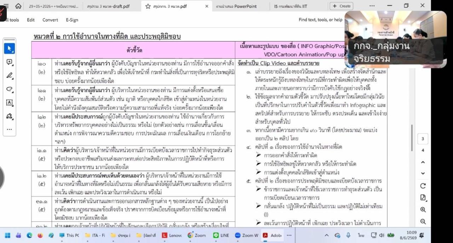Open the notification bell in the tray
Screen dimensions: 453x243
pos(422,235)
